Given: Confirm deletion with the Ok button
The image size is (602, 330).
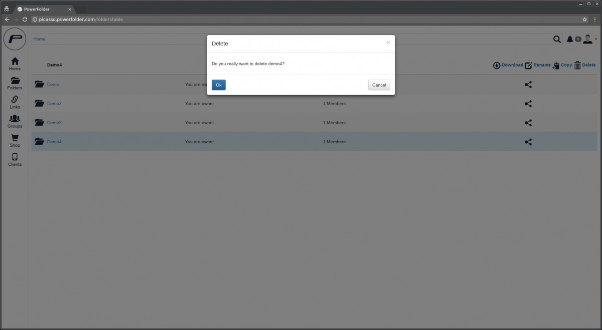Looking at the screenshot, I should [x=218, y=85].
